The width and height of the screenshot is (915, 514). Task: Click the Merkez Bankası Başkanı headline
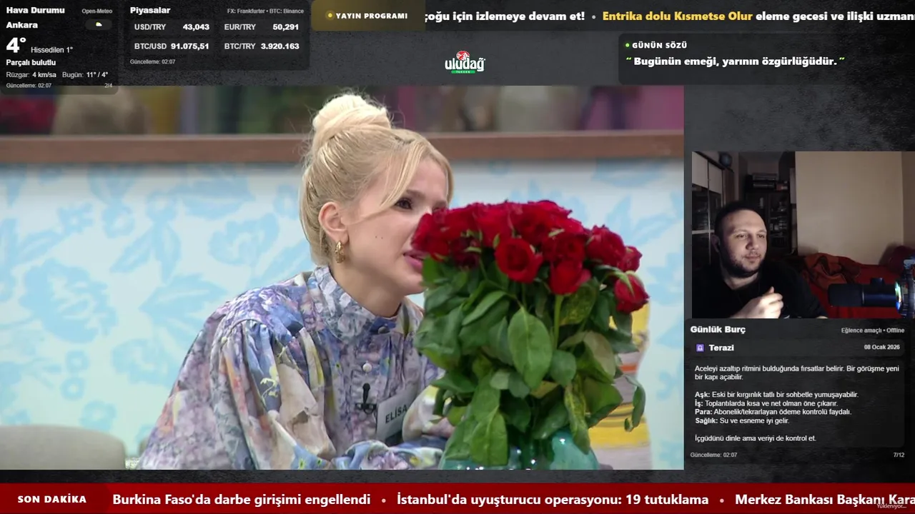(825, 500)
